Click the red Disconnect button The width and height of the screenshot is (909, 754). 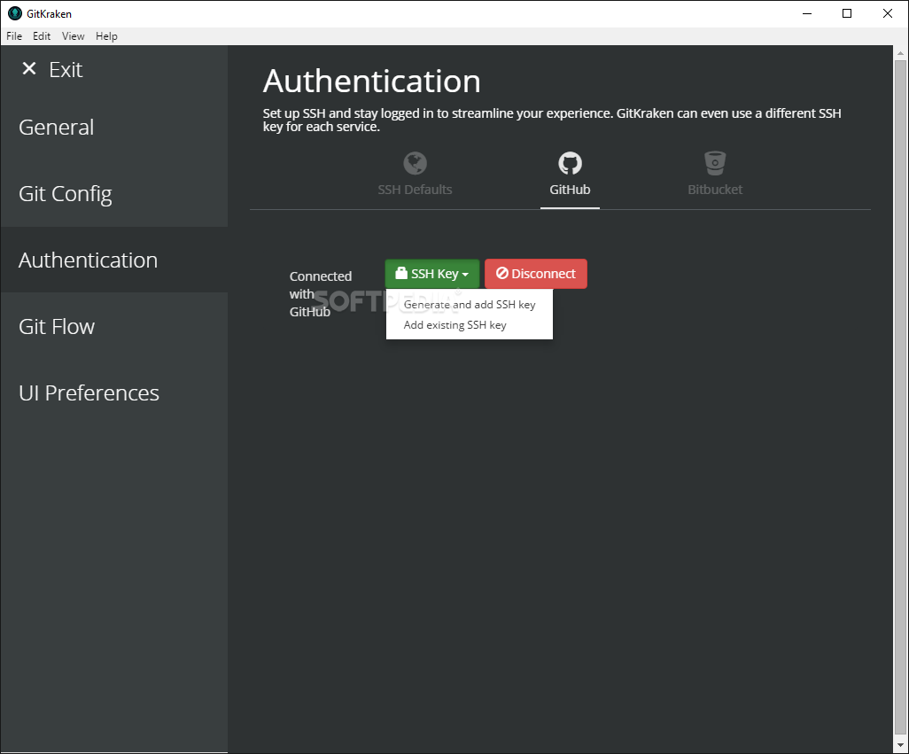536,274
